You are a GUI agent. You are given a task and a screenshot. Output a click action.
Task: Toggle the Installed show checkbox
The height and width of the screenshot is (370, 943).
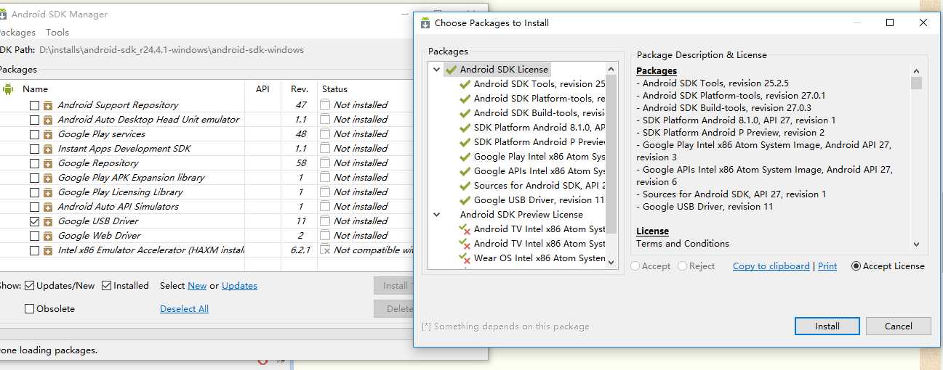(x=107, y=286)
